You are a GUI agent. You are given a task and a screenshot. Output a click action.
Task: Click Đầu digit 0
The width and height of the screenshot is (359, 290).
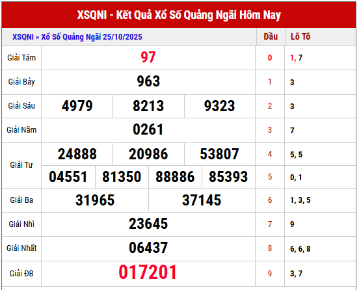click(270, 58)
